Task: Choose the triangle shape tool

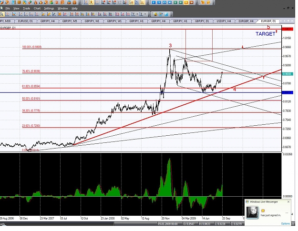Action: click(123, 14)
